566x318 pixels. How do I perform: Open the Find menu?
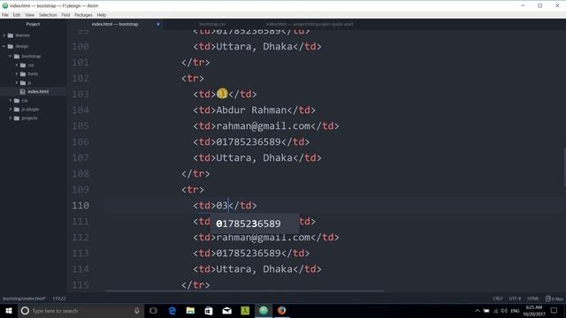pos(65,15)
